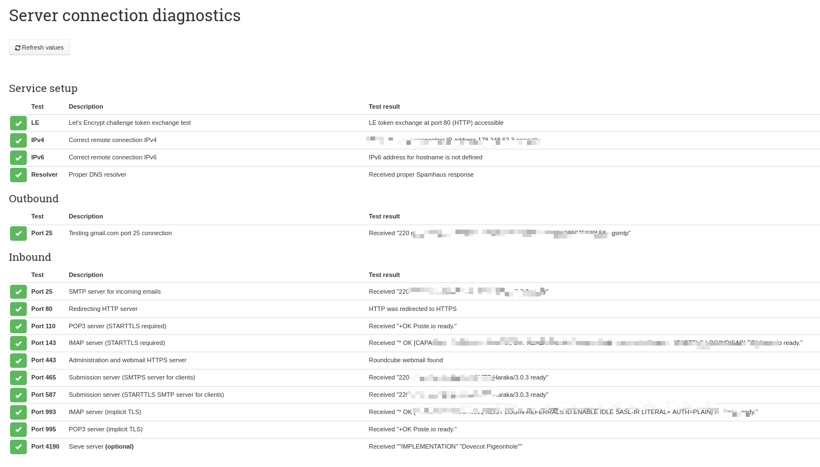
Task: Click the status icon for Port 80
Action: [x=18, y=309]
